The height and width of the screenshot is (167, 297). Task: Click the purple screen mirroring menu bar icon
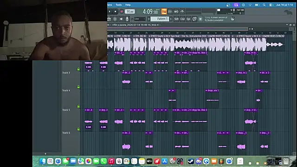(236, 5)
